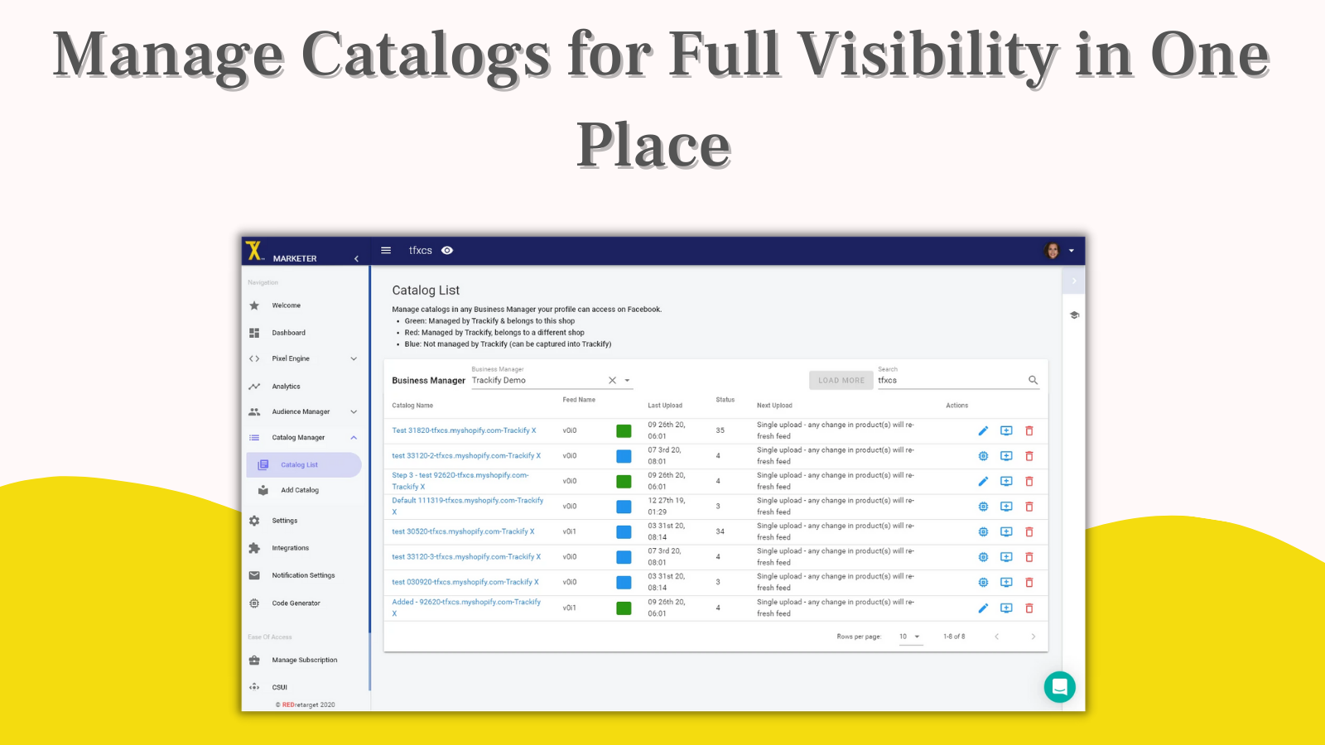Image resolution: width=1325 pixels, height=745 pixels.
Task: Open Manage Subscription
Action: [x=304, y=661]
